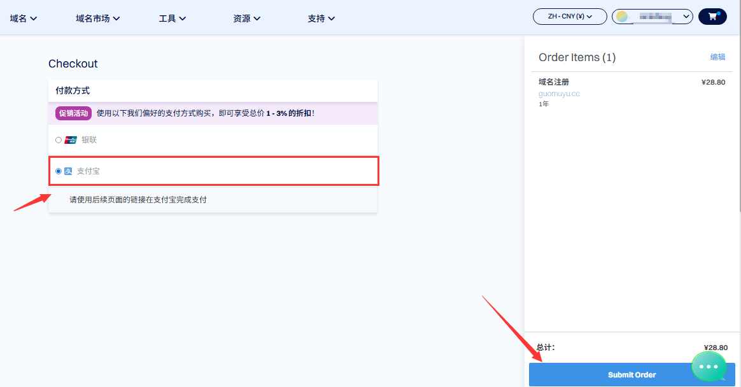Expand the 域名 menu

(x=24, y=18)
